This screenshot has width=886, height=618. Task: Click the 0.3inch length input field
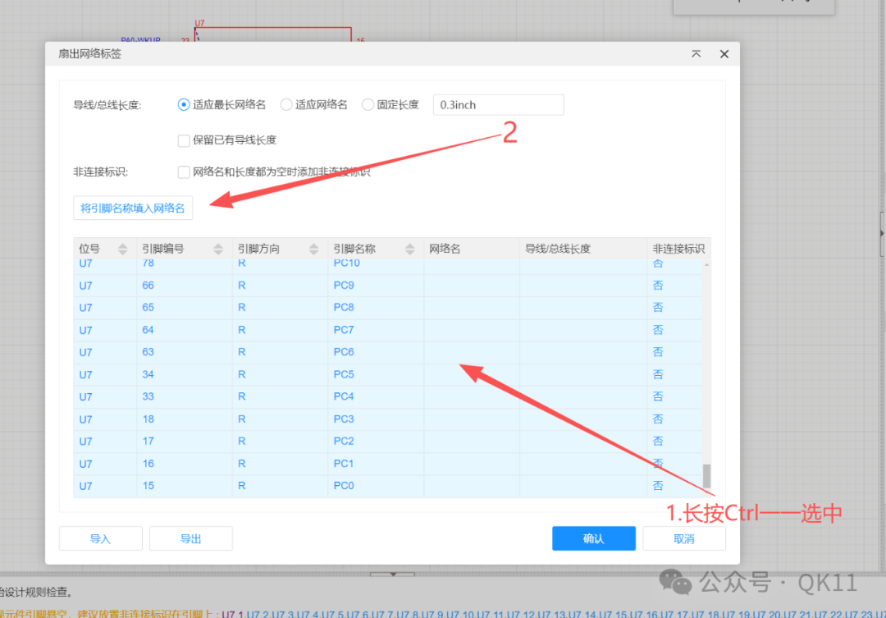(498, 104)
